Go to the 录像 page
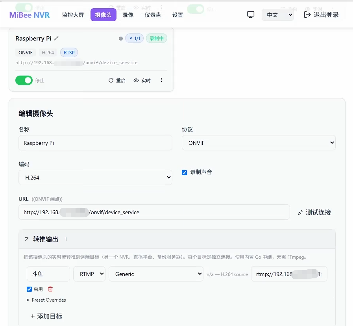This screenshot has height=326, width=353. click(x=128, y=15)
